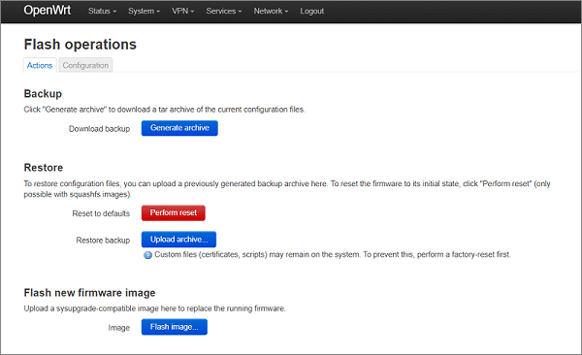The width and height of the screenshot is (582, 355).
Task: Click the Image label
Action: [x=119, y=328]
